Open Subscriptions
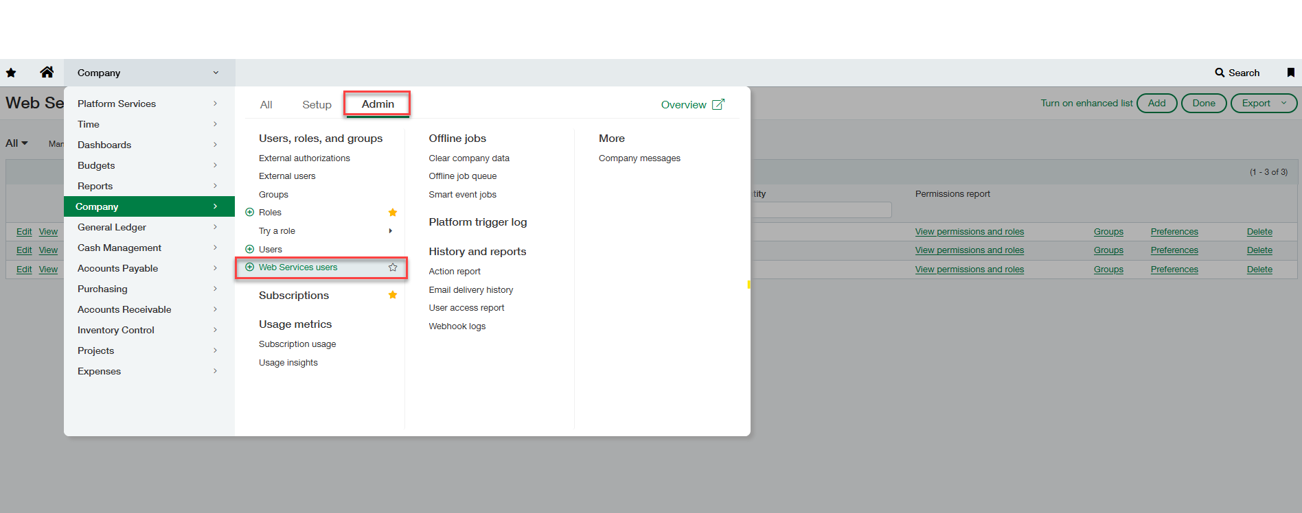 pyautogui.click(x=294, y=296)
